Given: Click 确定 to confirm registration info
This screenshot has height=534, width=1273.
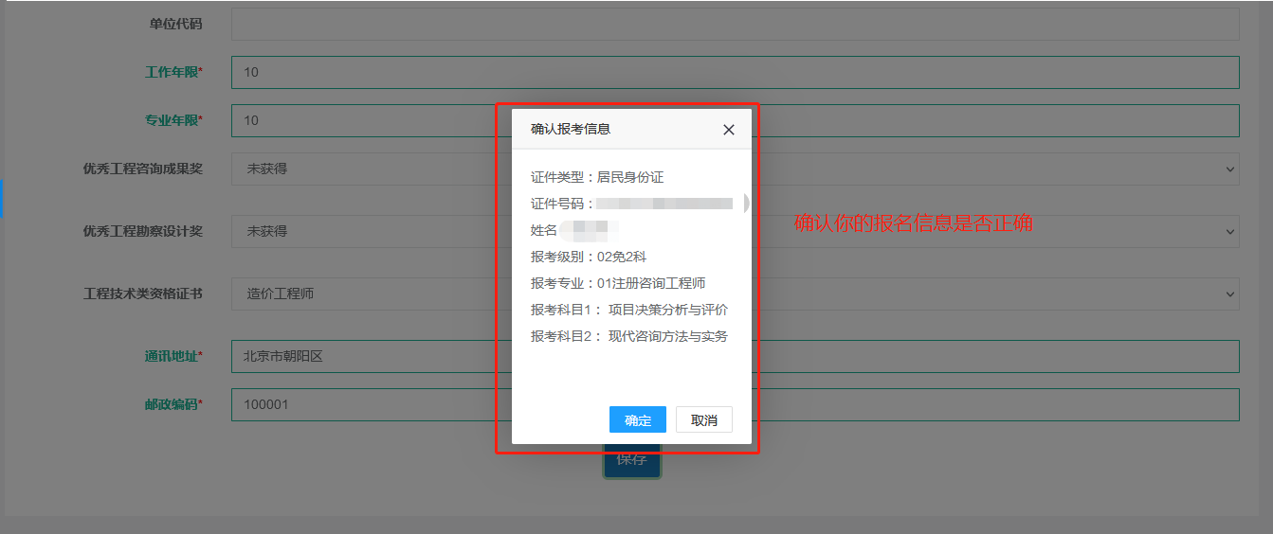Looking at the screenshot, I should pos(637,420).
